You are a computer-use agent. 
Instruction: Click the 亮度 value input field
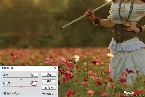[x=35, y=75]
